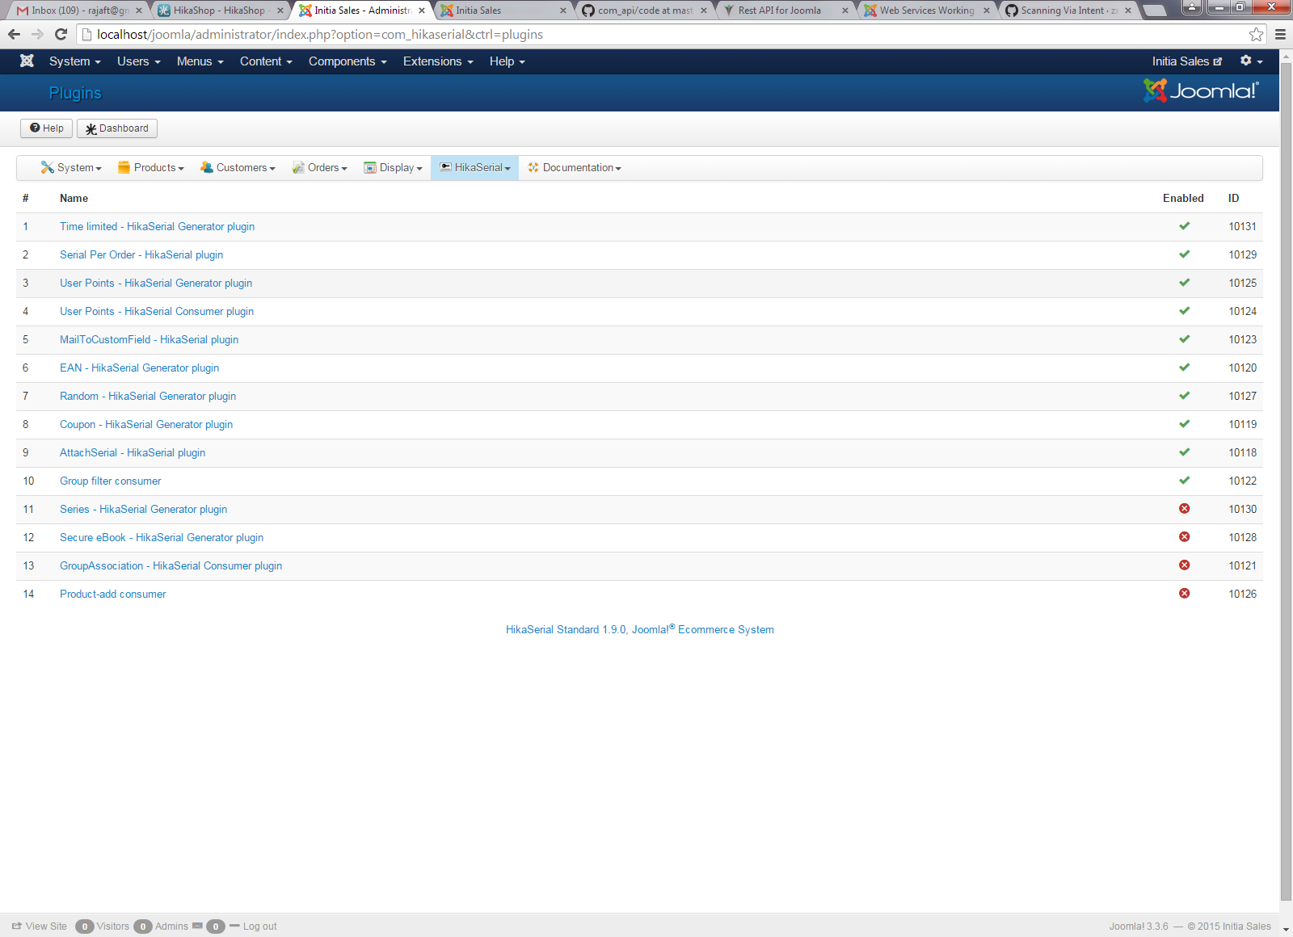
Task: Disable the AttachSerial plugin
Action: tap(1184, 452)
